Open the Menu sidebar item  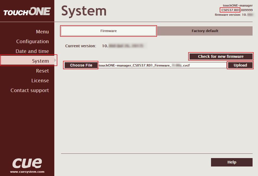coord(42,32)
